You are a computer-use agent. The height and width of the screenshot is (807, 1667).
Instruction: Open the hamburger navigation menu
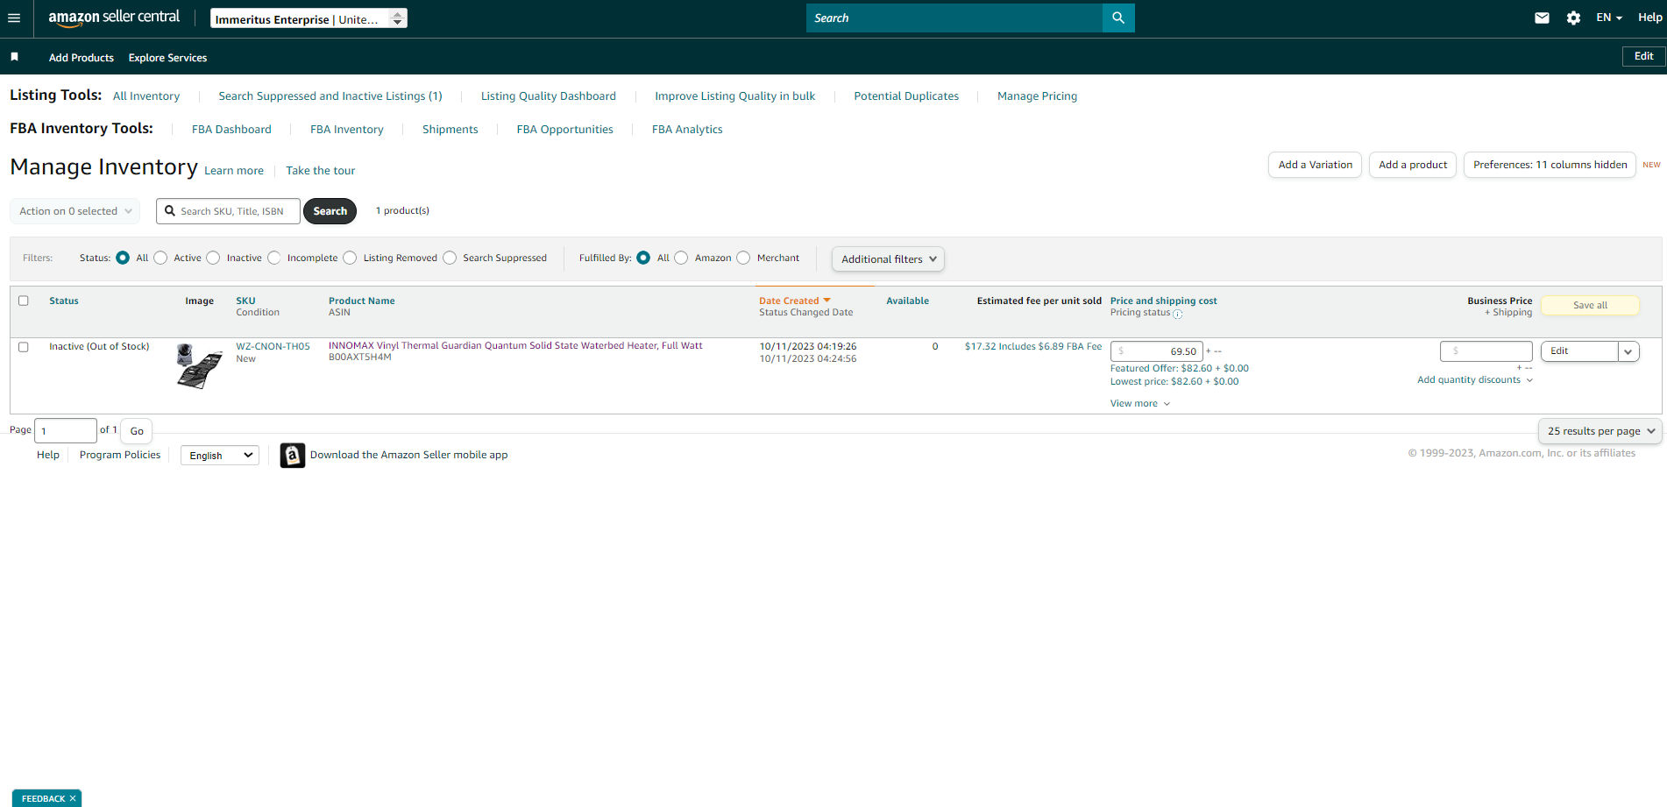tap(14, 18)
